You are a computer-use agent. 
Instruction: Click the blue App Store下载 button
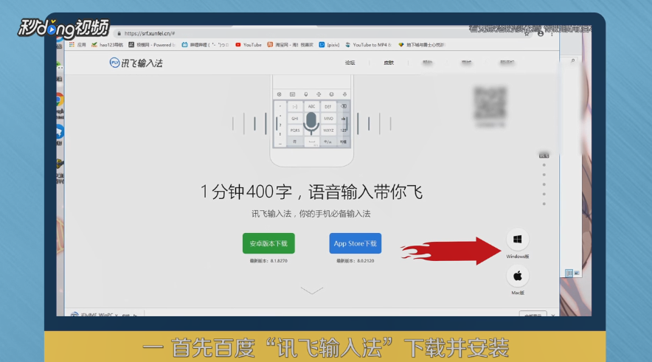pos(355,243)
